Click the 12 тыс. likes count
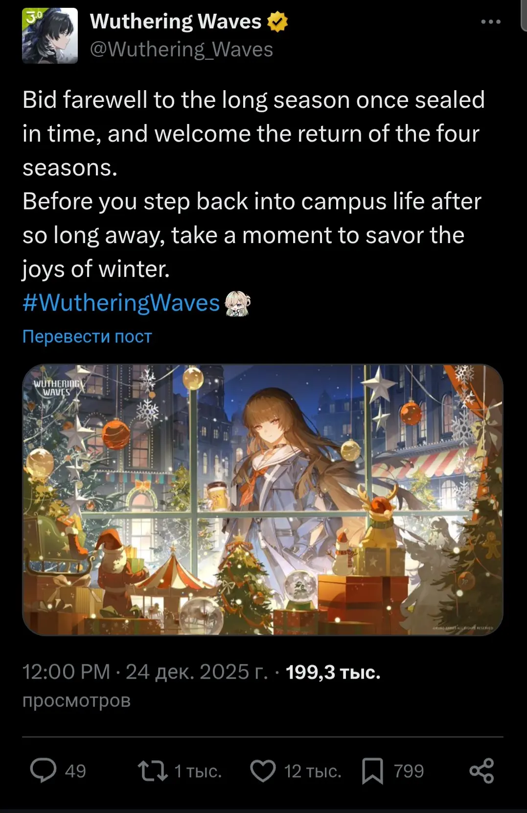Image resolution: width=527 pixels, height=813 pixels. coord(312,771)
